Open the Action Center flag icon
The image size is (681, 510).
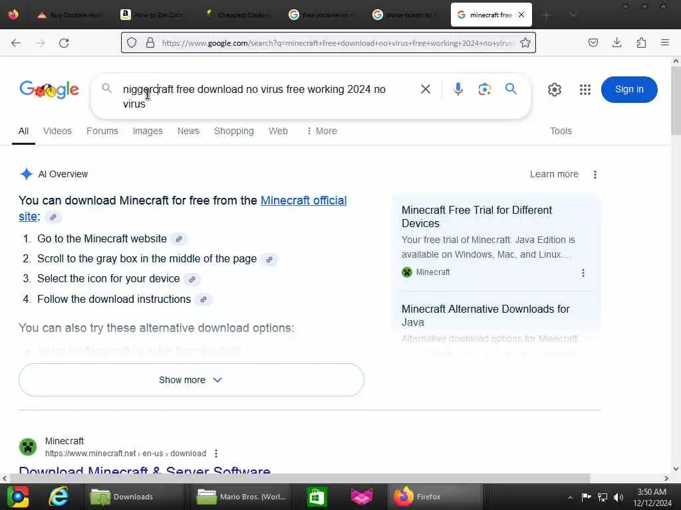[x=586, y=497]
